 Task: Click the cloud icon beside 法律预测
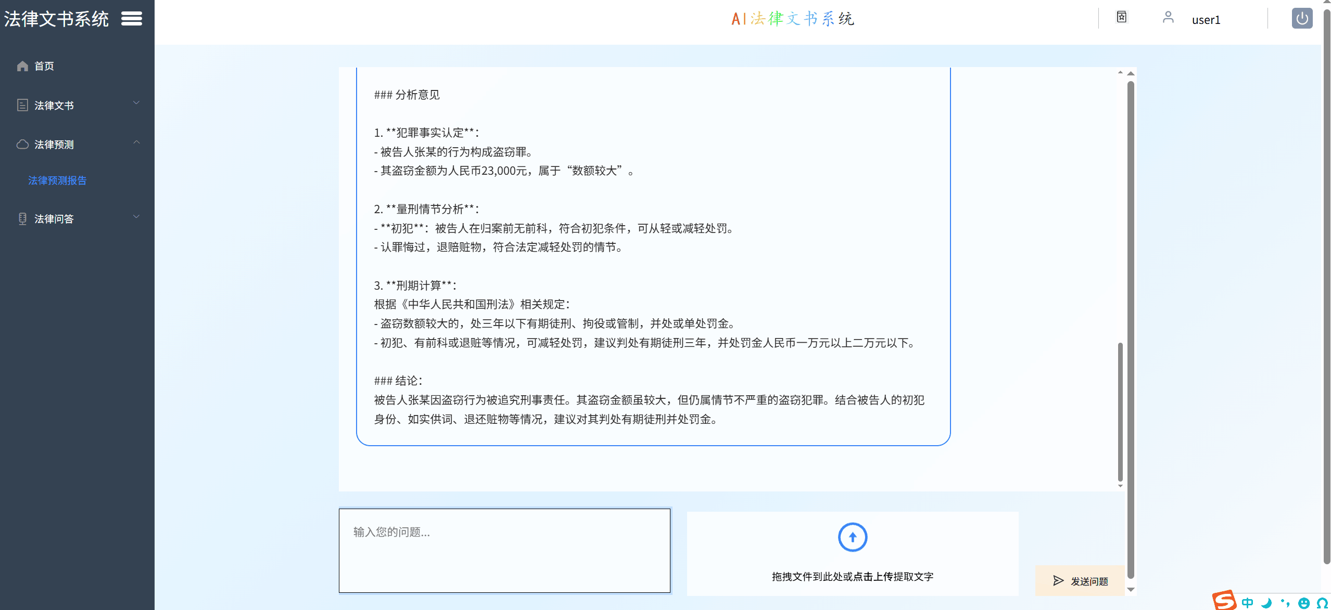tap(22, 144)
